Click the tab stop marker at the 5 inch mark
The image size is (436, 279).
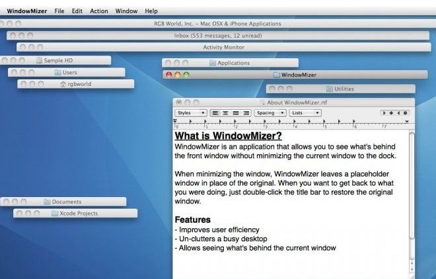pyautogui.click(x=324, y=122)
